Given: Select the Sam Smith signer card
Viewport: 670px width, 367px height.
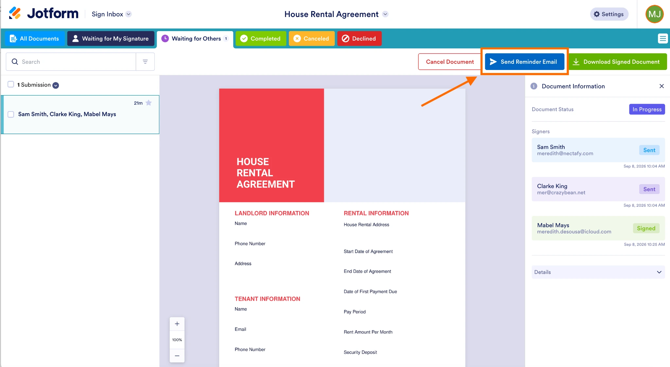Looking at the screenshot, I should point(598,150).
